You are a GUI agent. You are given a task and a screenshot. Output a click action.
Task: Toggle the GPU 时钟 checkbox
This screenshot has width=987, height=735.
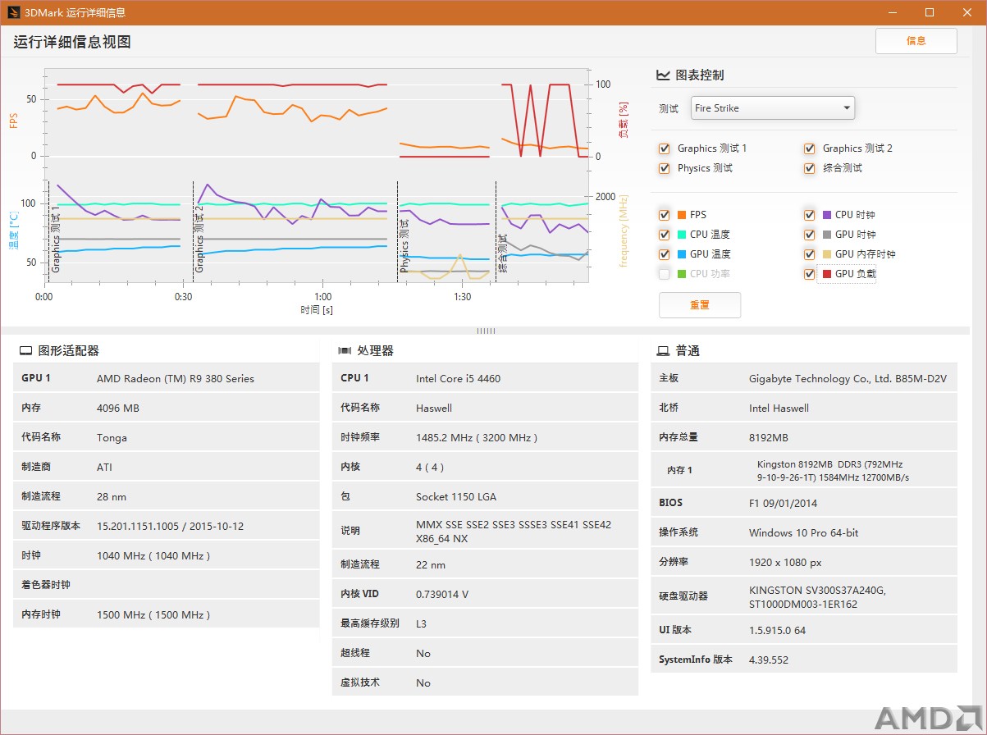(809, 235)
